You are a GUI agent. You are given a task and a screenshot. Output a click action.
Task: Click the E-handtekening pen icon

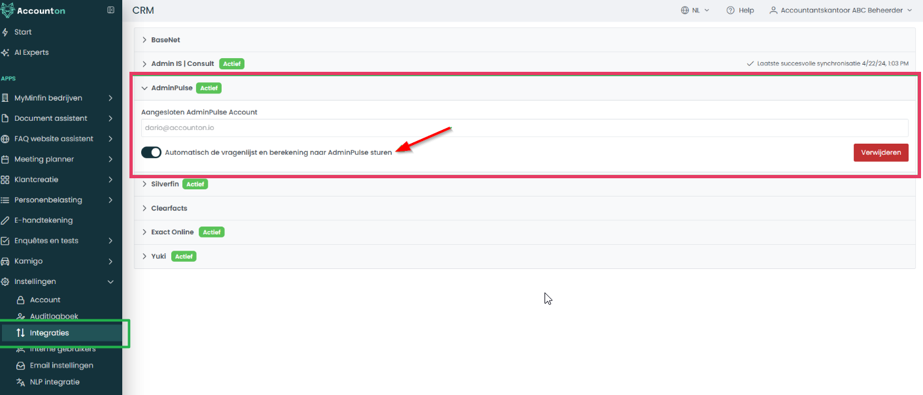(5, 221)
